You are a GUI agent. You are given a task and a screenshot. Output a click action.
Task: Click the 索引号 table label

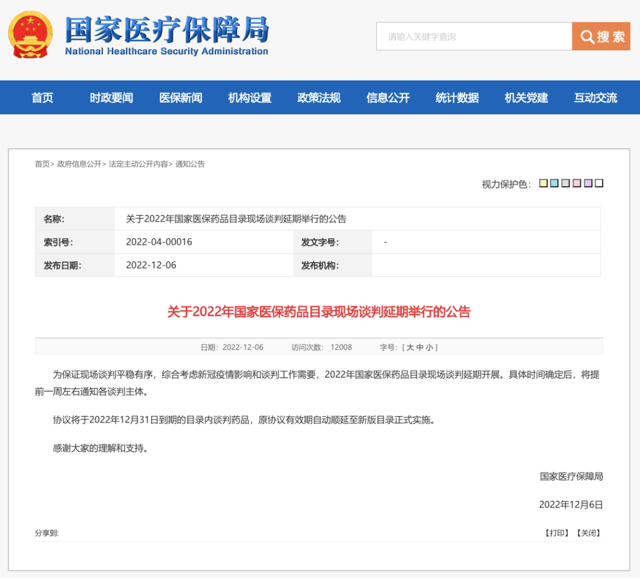(x=58, y=242)
